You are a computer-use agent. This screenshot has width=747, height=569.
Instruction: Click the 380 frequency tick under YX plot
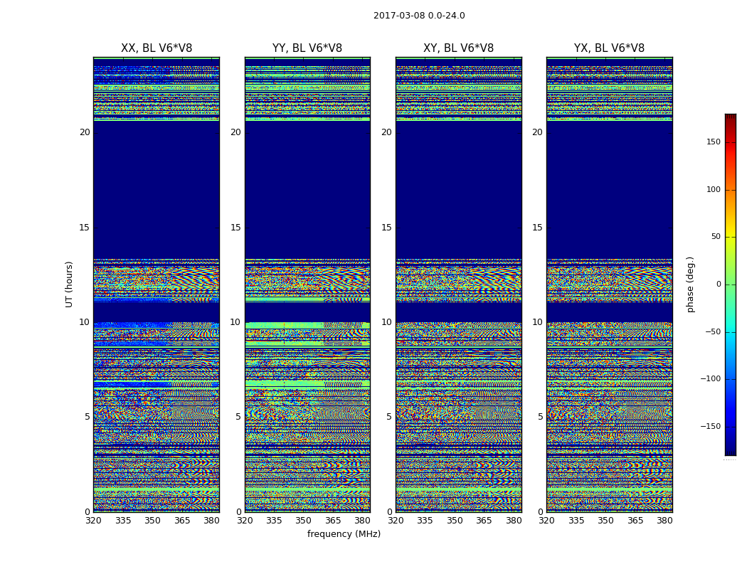pyautogui.click(x=664, y=521)
